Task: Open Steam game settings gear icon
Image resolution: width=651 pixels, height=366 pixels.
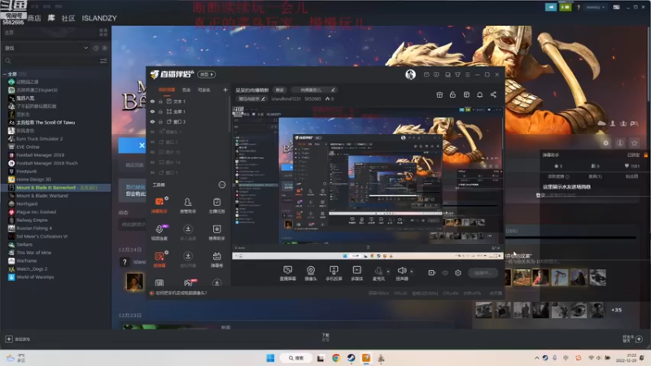Action: (605, 143)
